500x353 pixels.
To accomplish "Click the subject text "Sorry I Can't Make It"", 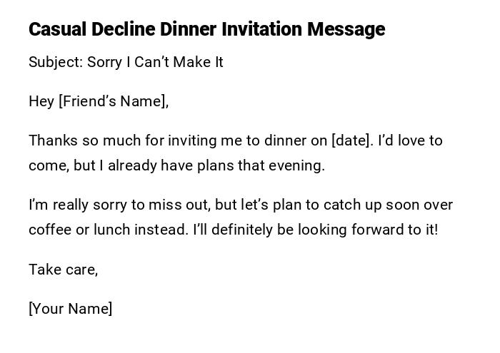I will (x=156, y=62).
